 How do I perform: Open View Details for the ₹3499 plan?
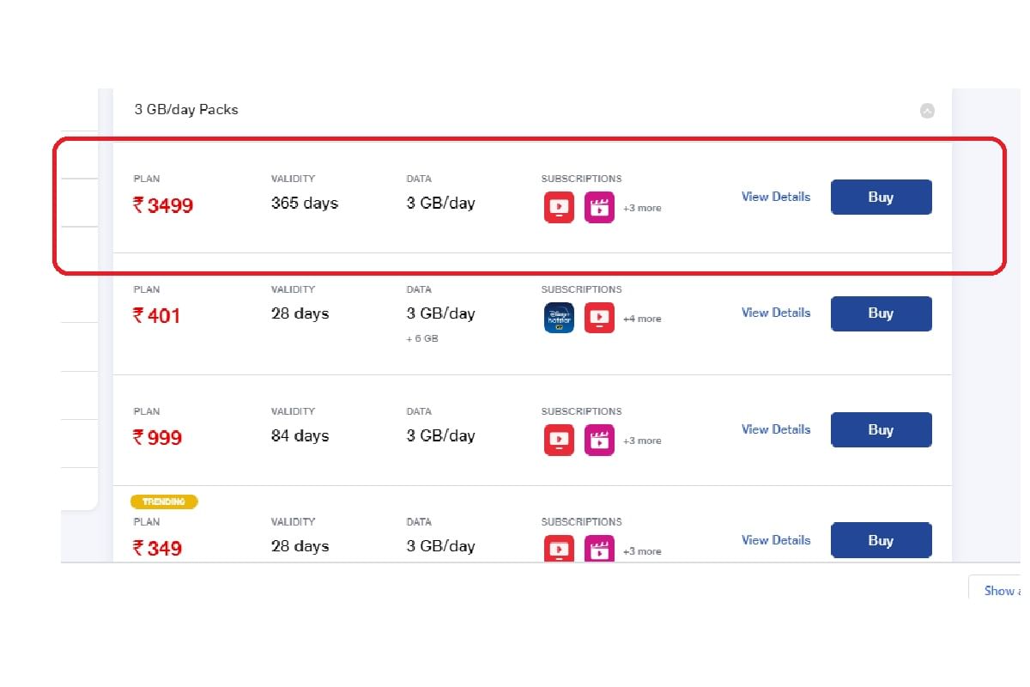[775, 197]
